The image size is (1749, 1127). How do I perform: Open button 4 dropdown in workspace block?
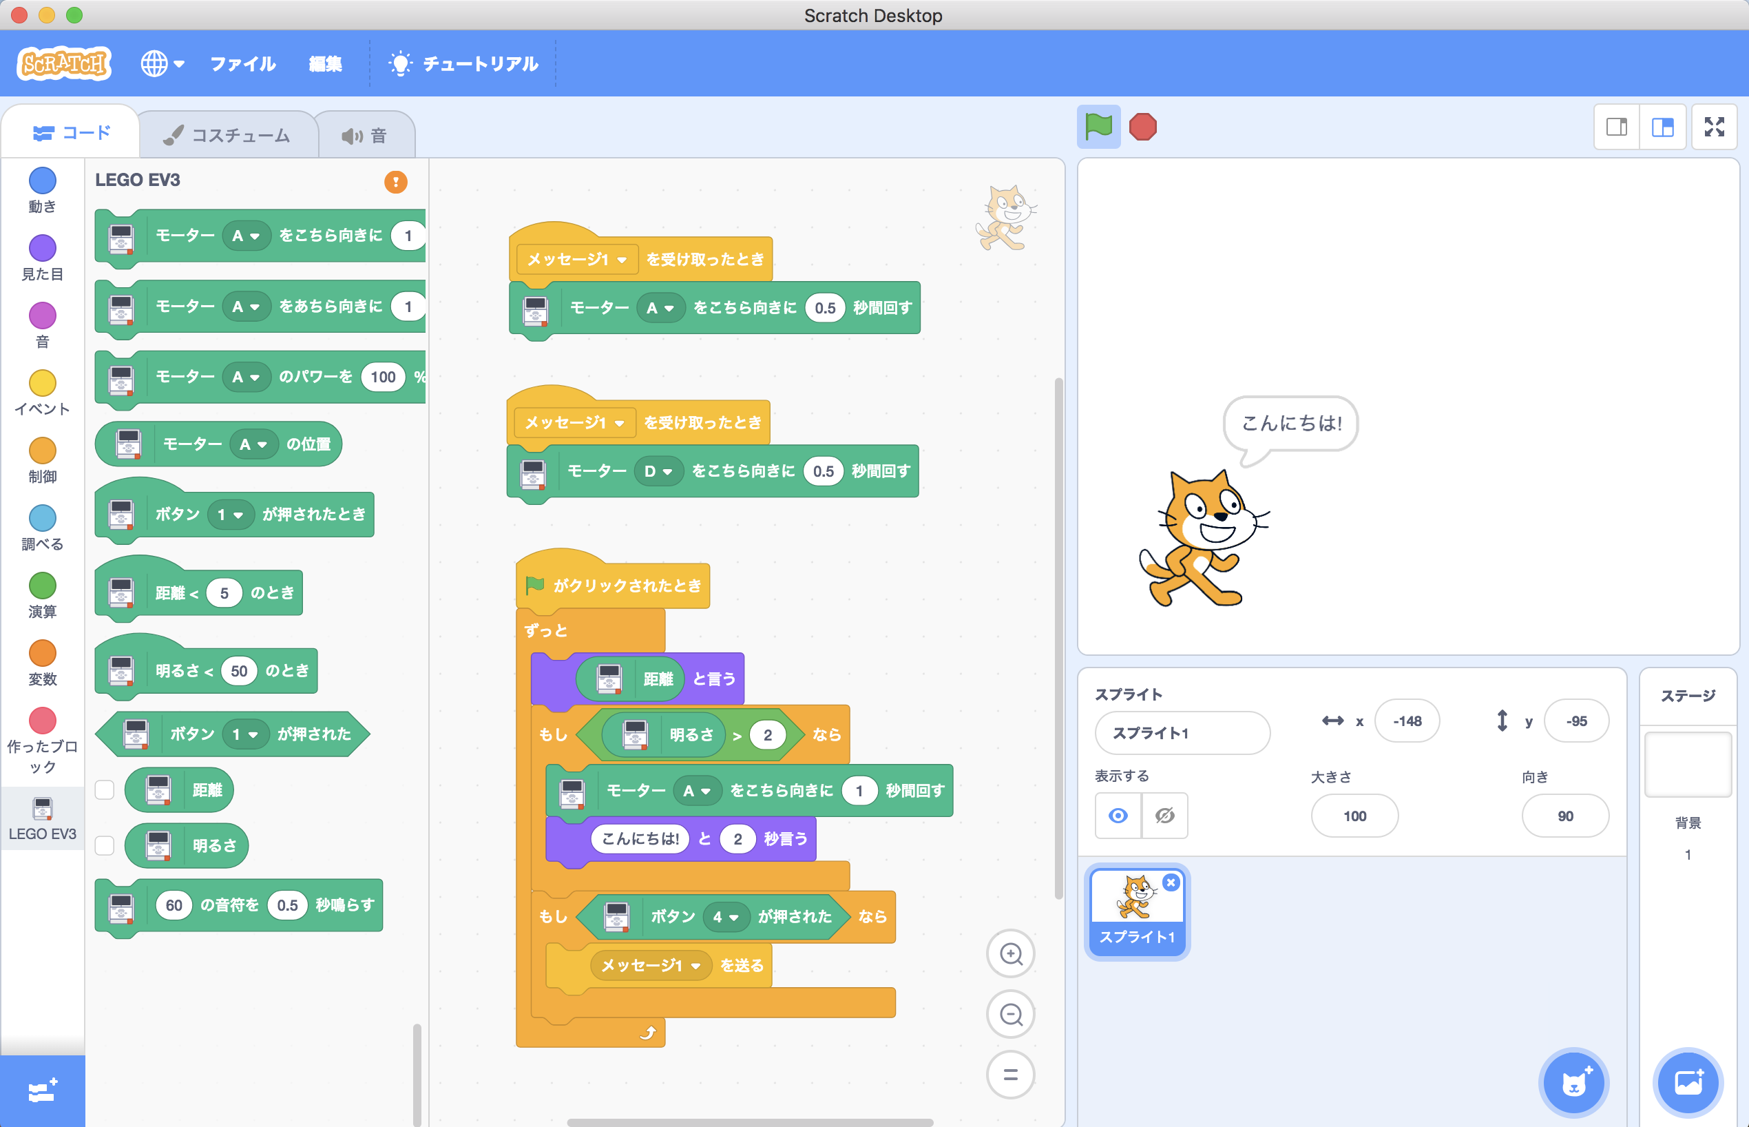[726, 917]
